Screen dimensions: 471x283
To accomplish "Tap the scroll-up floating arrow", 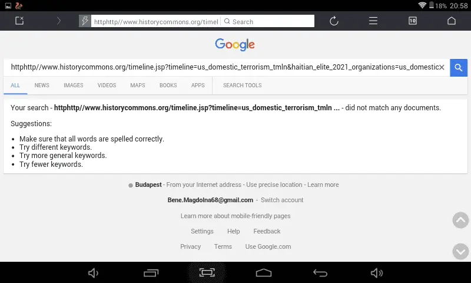I will (460, 220).
